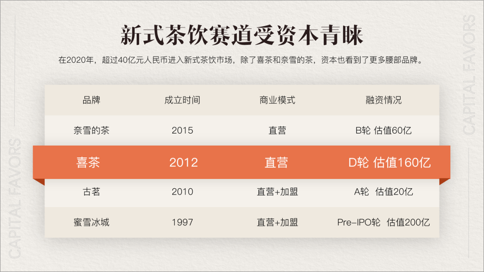Click 直营 in the 奈雪的茶 row

277,130
